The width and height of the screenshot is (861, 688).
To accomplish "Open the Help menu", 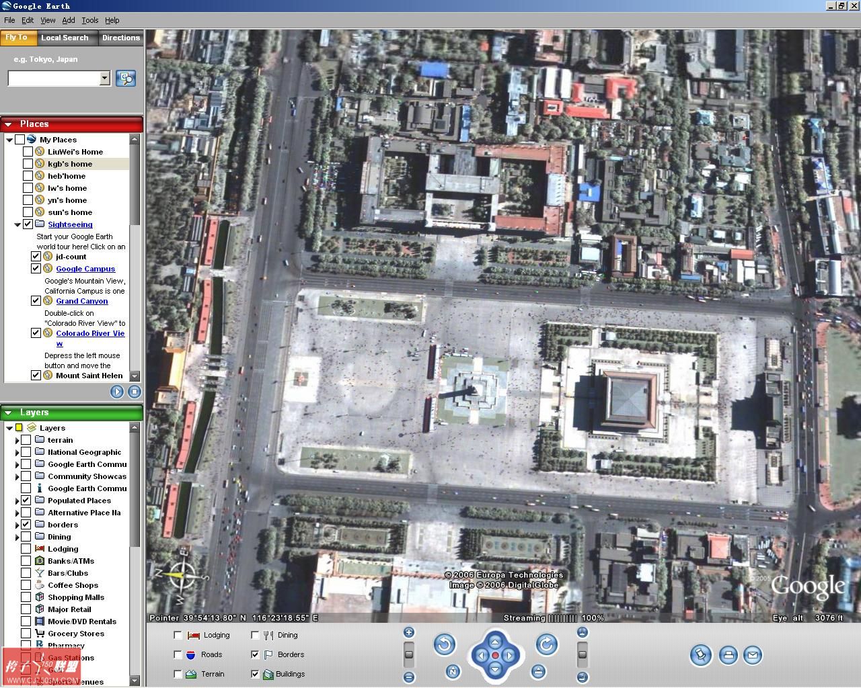I will point(112,20).
